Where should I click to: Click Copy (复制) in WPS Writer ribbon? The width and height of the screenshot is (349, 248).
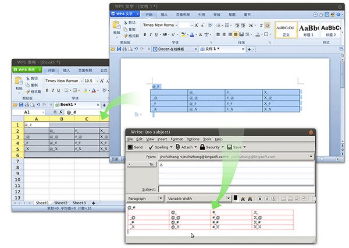[130, 29]
